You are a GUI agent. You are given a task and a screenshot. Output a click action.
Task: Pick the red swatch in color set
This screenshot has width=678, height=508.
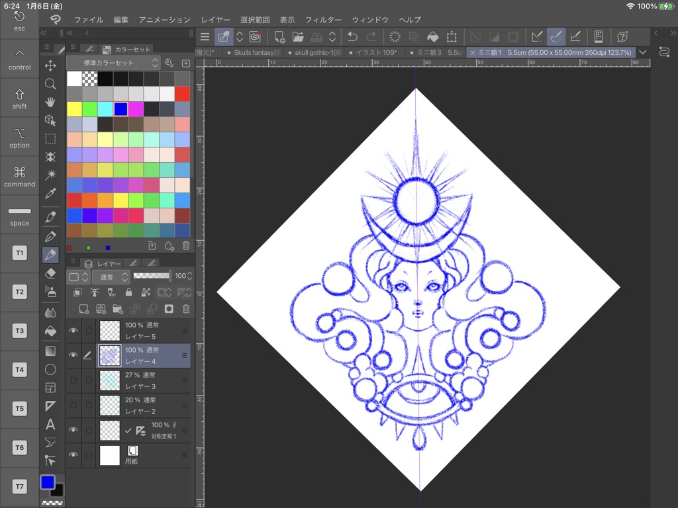tap(182, 94)
